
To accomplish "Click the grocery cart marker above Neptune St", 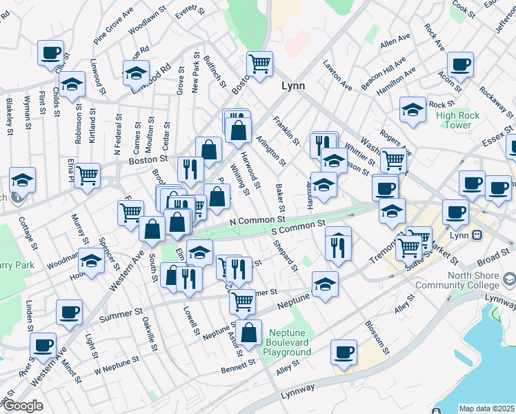I will pyautogui.click(x=243, y=302).
